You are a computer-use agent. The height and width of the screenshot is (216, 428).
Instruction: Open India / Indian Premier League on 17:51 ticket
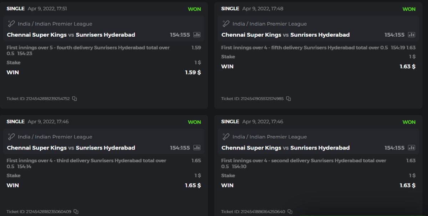(x=55, y=24)
